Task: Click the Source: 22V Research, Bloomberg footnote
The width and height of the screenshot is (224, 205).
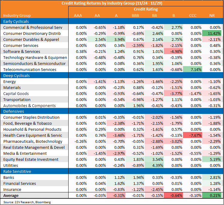Action: point(27,202)
